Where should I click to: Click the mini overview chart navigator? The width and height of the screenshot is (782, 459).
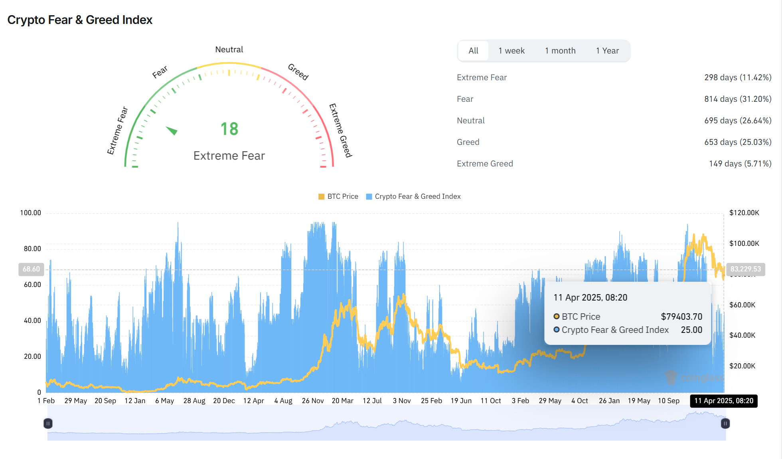(387, 423)
